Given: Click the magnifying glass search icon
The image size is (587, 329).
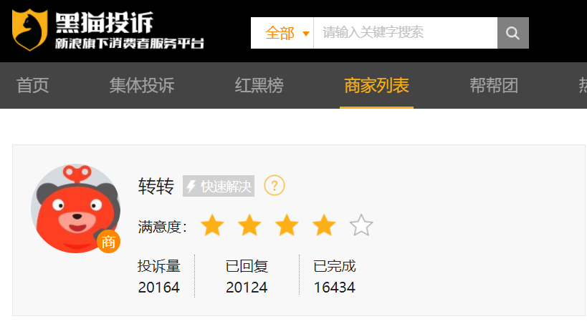Looking at the screenshot, I should tap(513, 33).
